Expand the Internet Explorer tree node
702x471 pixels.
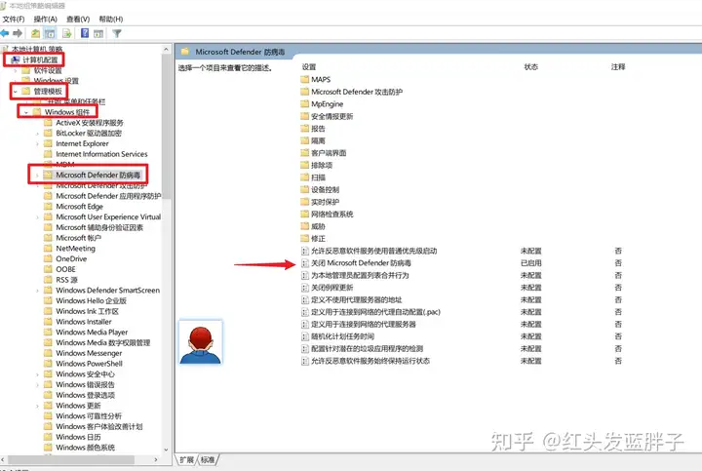(37, 143)
